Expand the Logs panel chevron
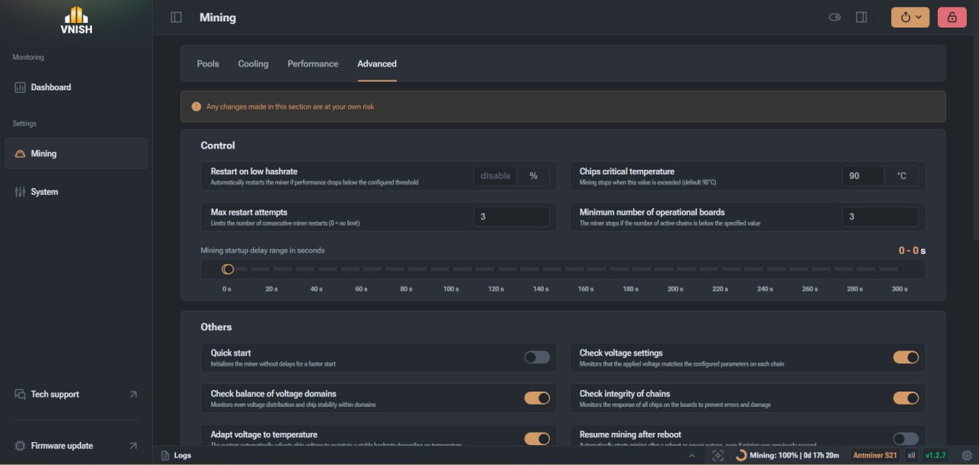Viewport: 979px width, 465px height. pos(692,455)
